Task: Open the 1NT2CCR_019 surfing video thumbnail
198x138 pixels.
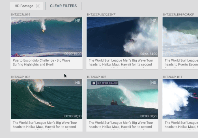Action: [x=46, y=37]
